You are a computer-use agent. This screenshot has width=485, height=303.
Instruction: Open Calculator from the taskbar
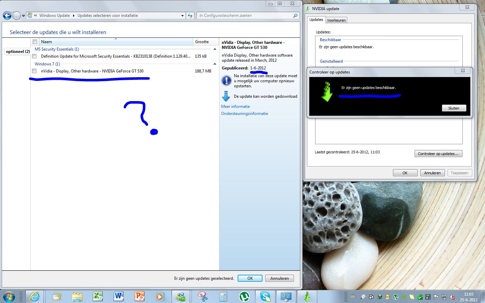(x=223, y=297)
